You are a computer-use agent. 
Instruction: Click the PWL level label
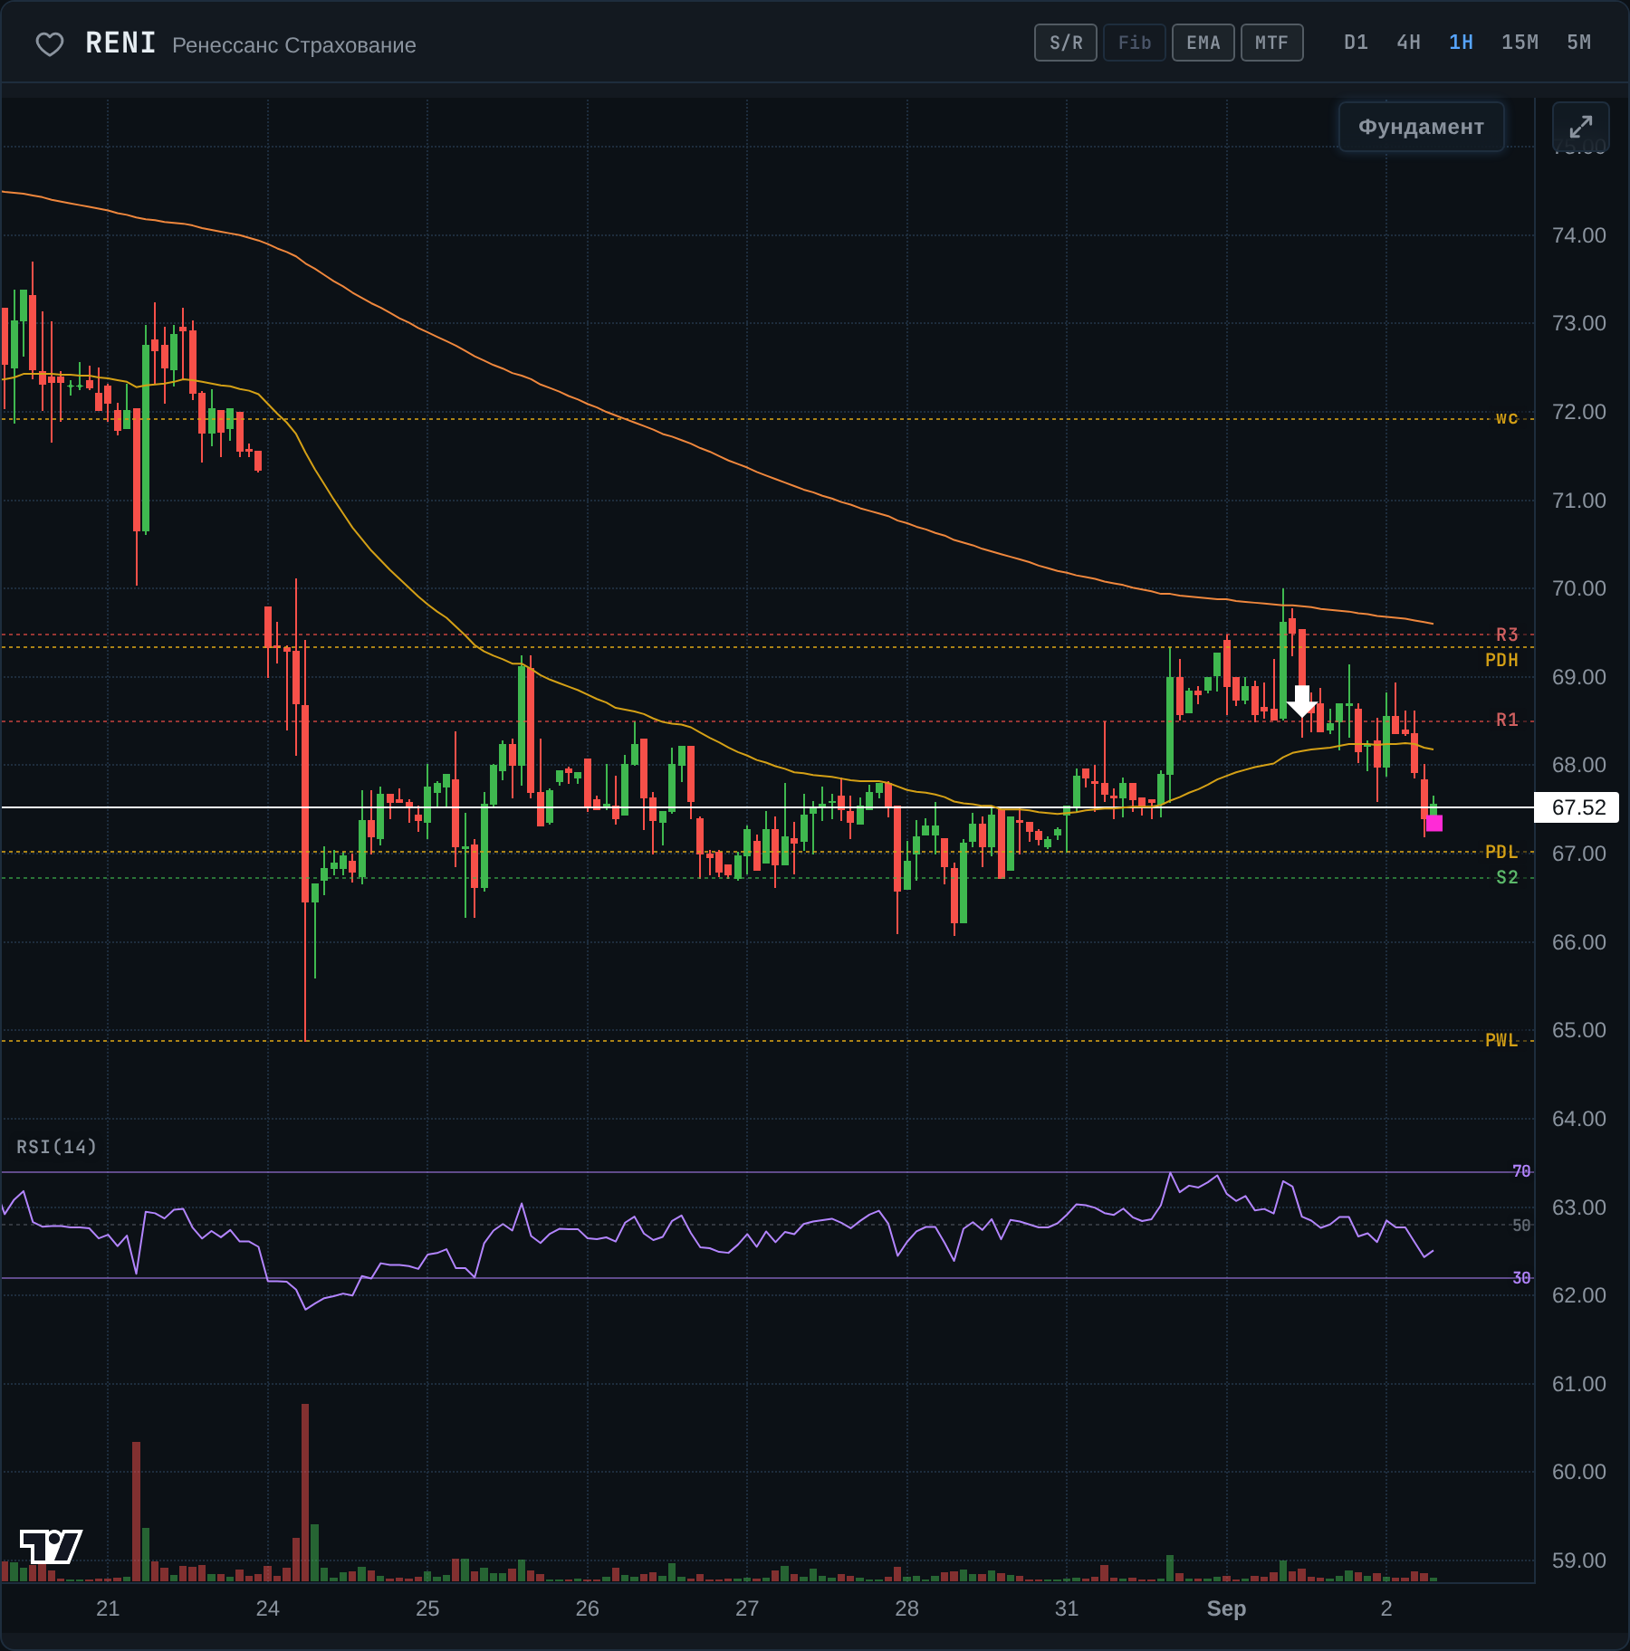click(1501, 1040)
